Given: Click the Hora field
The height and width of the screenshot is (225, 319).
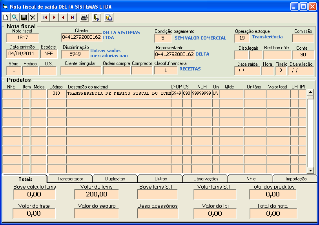Looking at the screenshot, I should (268, 71).
